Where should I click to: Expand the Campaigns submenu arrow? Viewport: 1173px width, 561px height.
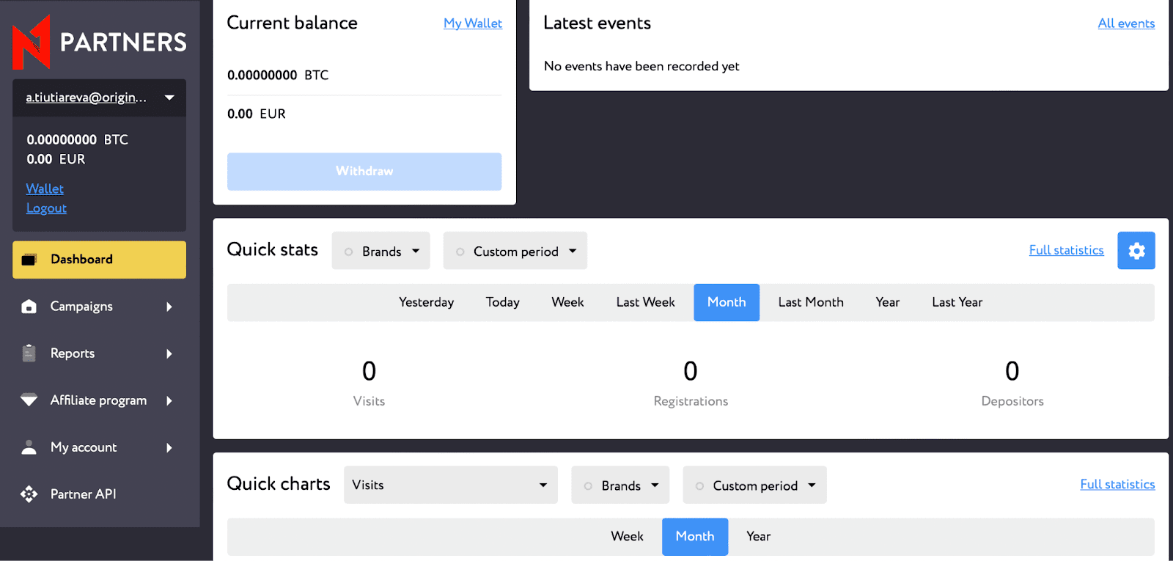[169, 307]
